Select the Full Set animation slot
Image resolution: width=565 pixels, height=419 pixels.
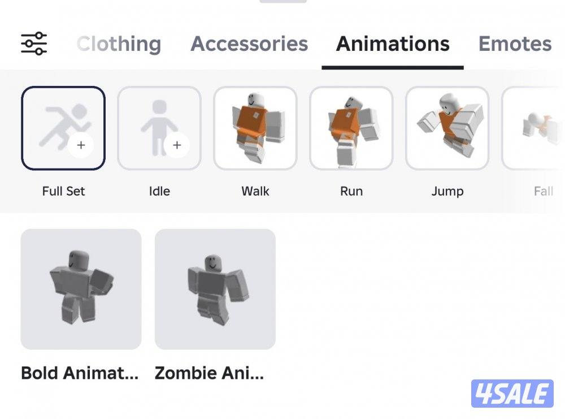[x=63, y=128]
